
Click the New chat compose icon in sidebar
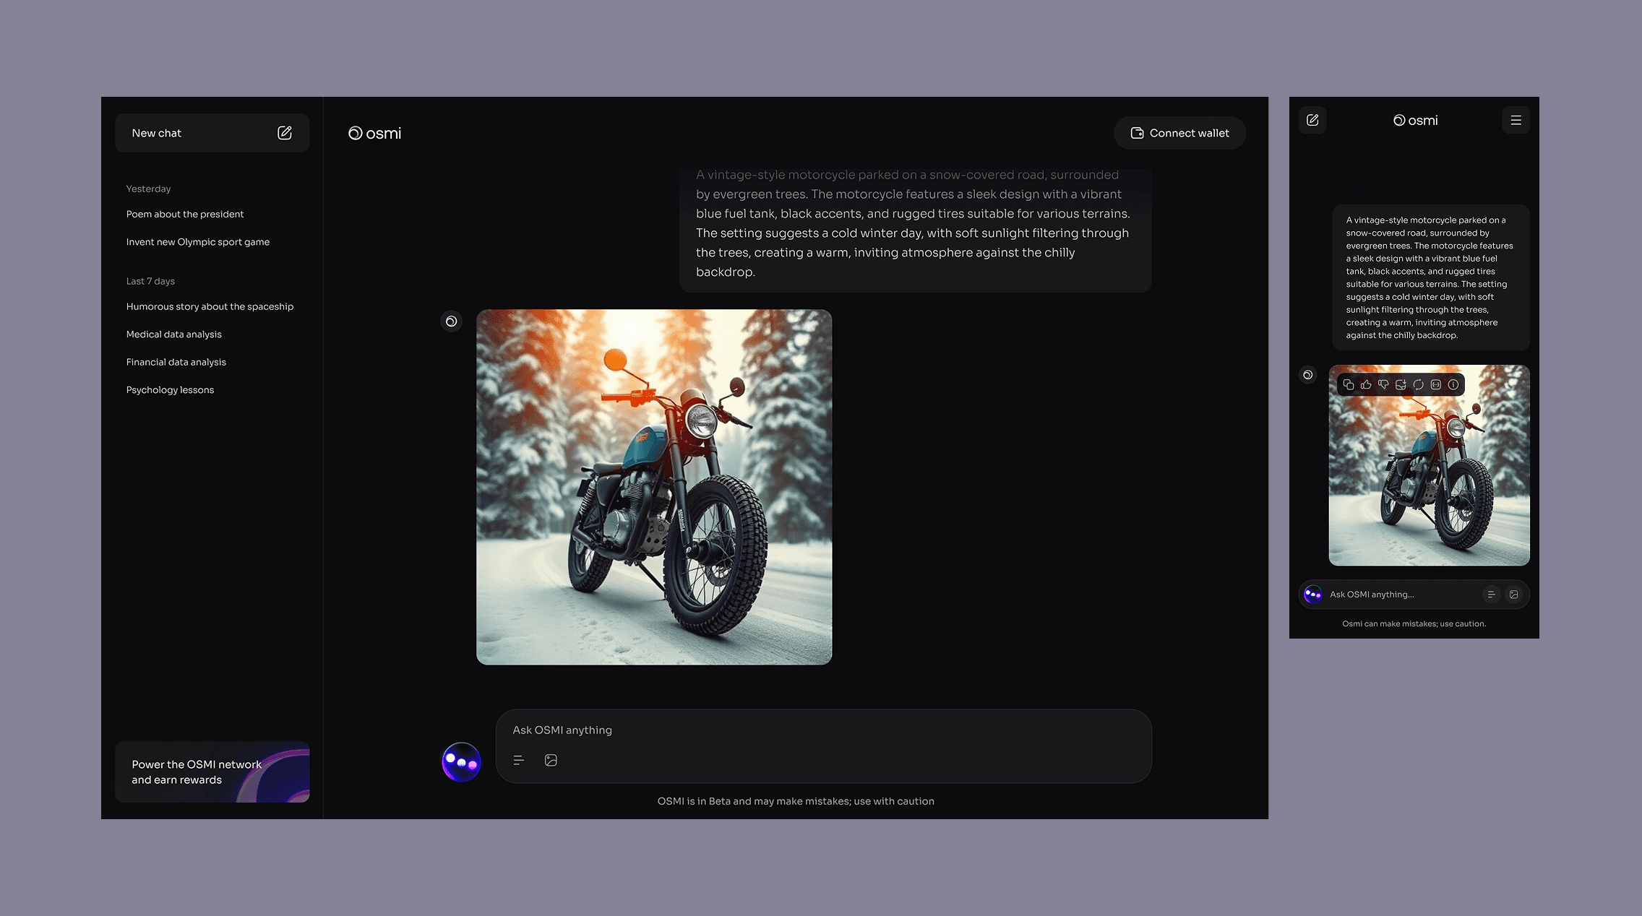point(285,133)
